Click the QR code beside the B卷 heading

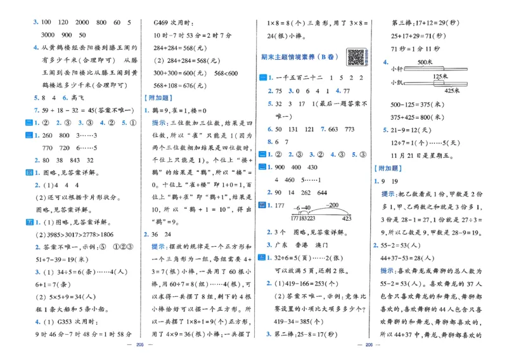[x=356, y=57]
